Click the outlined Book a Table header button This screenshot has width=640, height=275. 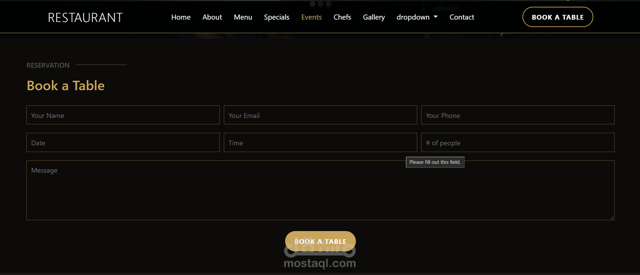tap(558, 17)
